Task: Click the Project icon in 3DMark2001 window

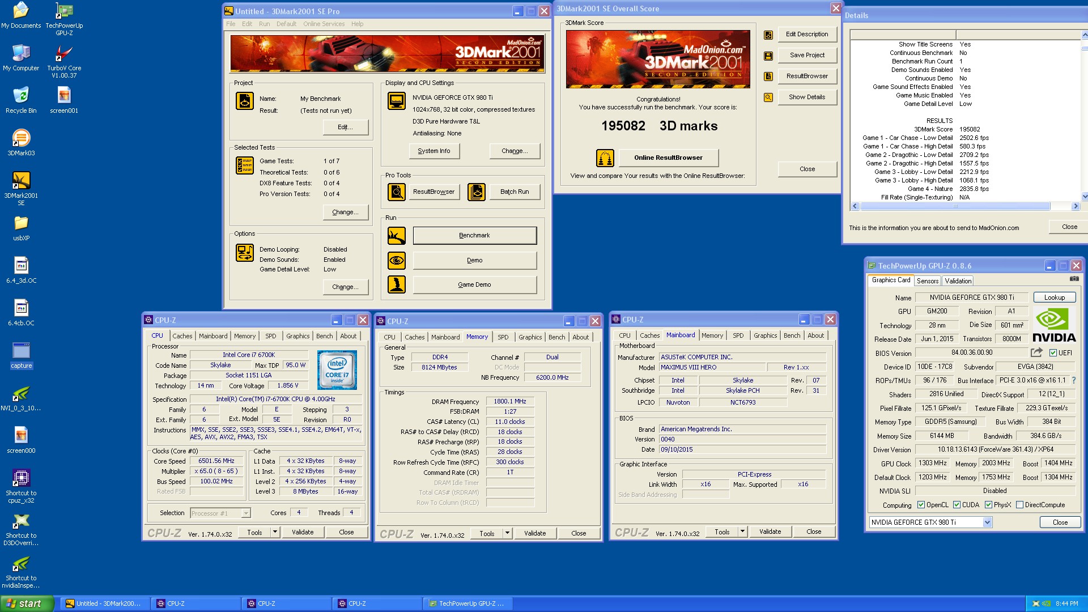Action: click(245, 101)
